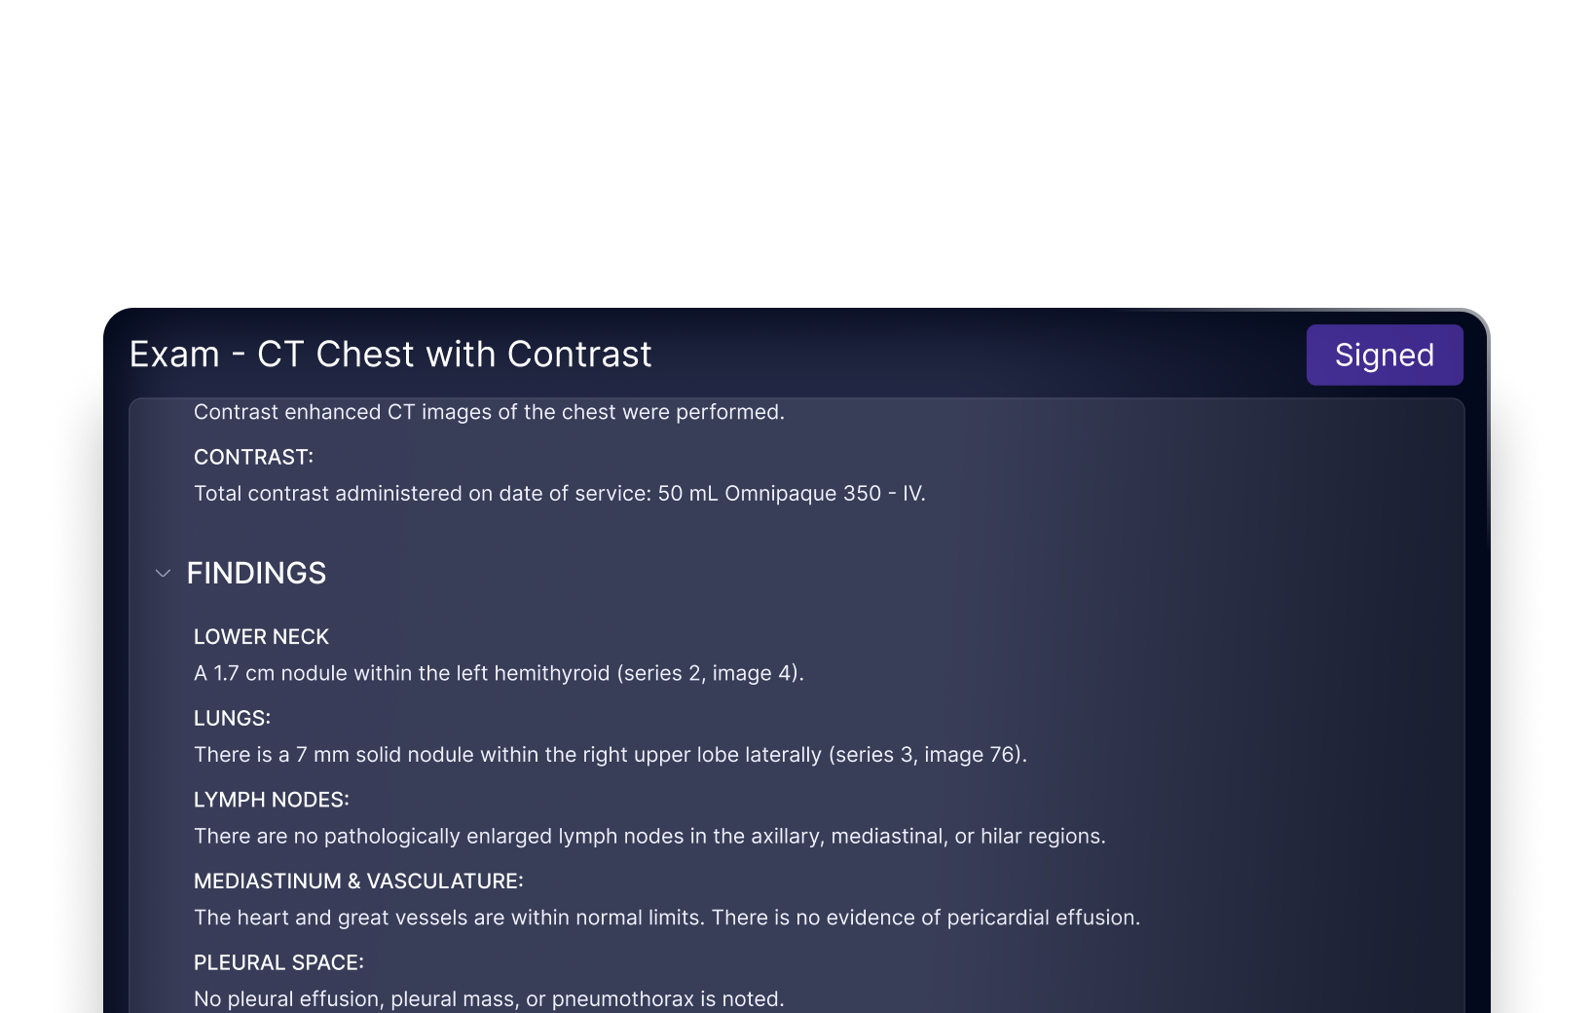
Task: Select the MEDIASTINUM & VASCULATURE: heading
Action: pos(358,882)
